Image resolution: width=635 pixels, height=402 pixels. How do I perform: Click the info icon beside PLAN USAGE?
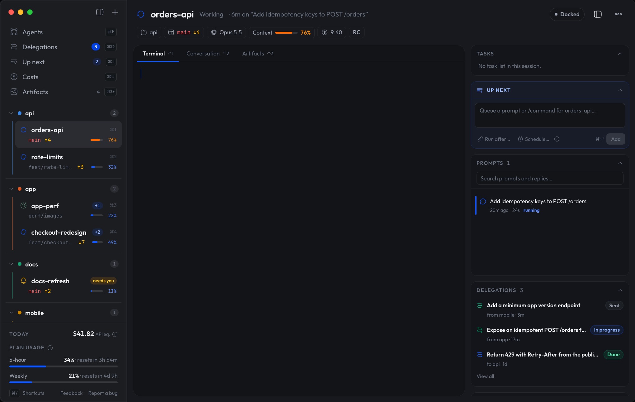pyautogui.click(x=50, y=348)
